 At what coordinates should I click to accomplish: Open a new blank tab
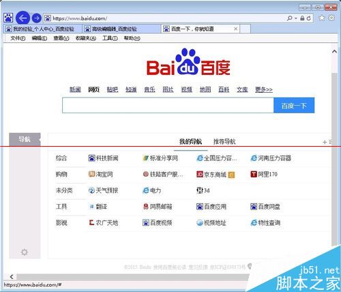[x=246, y=29]
